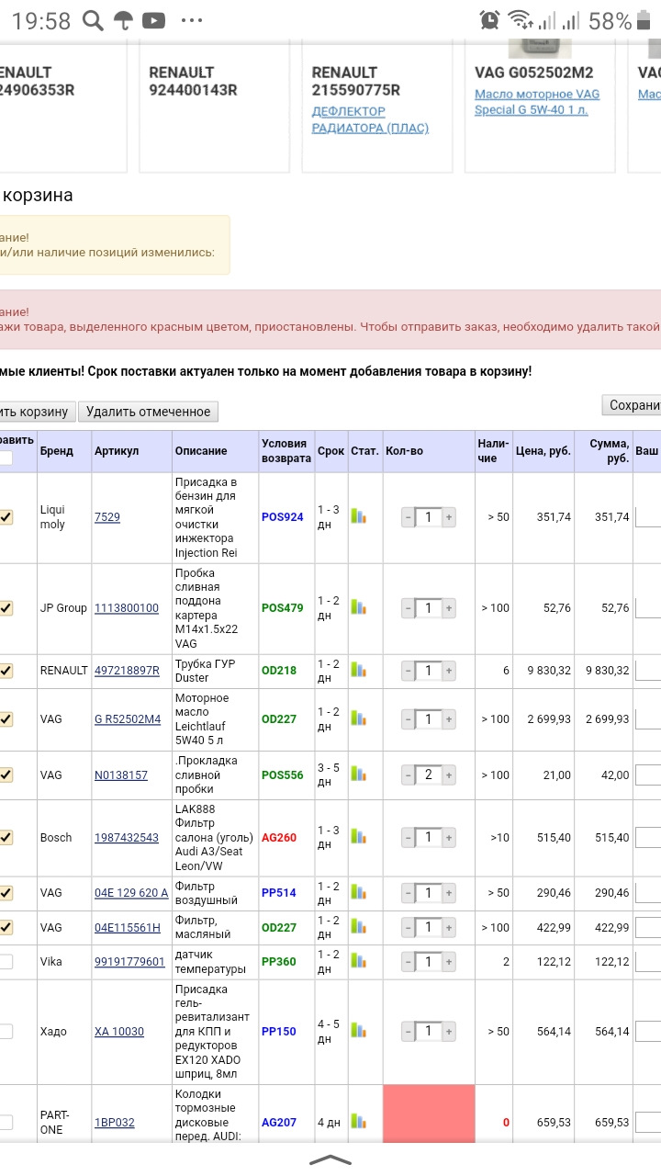Uncheck the VAG N0138157 row checkbox

(6, 775)
